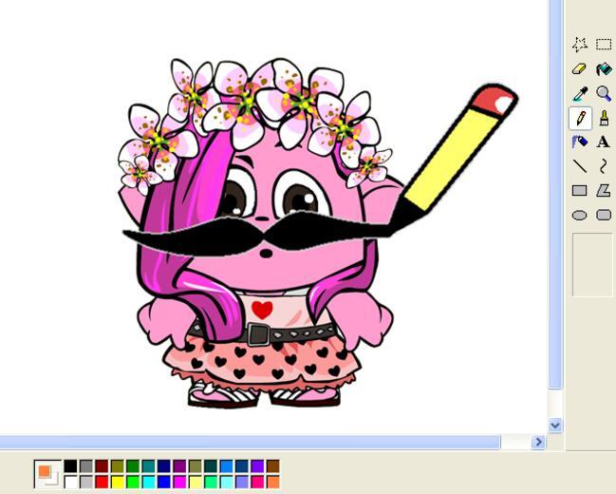Image resolution: width=616 pixels, height=494 pixels.
Task: Click the Magnifier tool
Action: pyautogui.click(x=604, y=94)
